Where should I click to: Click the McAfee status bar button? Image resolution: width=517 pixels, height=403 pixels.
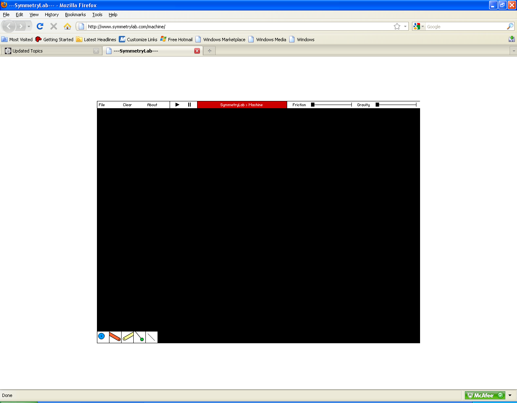tap(485, 395)
